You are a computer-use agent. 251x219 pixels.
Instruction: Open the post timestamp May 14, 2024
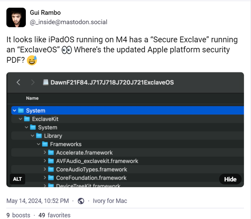37,201
